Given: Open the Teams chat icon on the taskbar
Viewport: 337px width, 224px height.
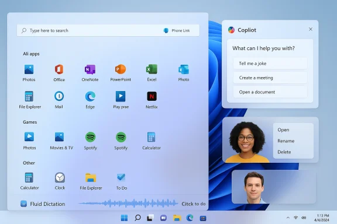Looking at the screenshot, I should tap(163, 218).
